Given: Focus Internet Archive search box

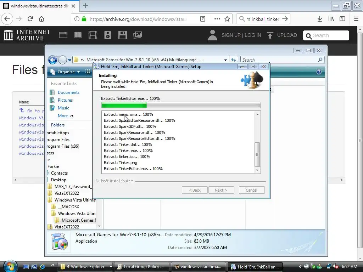Looking at the screenshot, I should (x=326, y=35).
